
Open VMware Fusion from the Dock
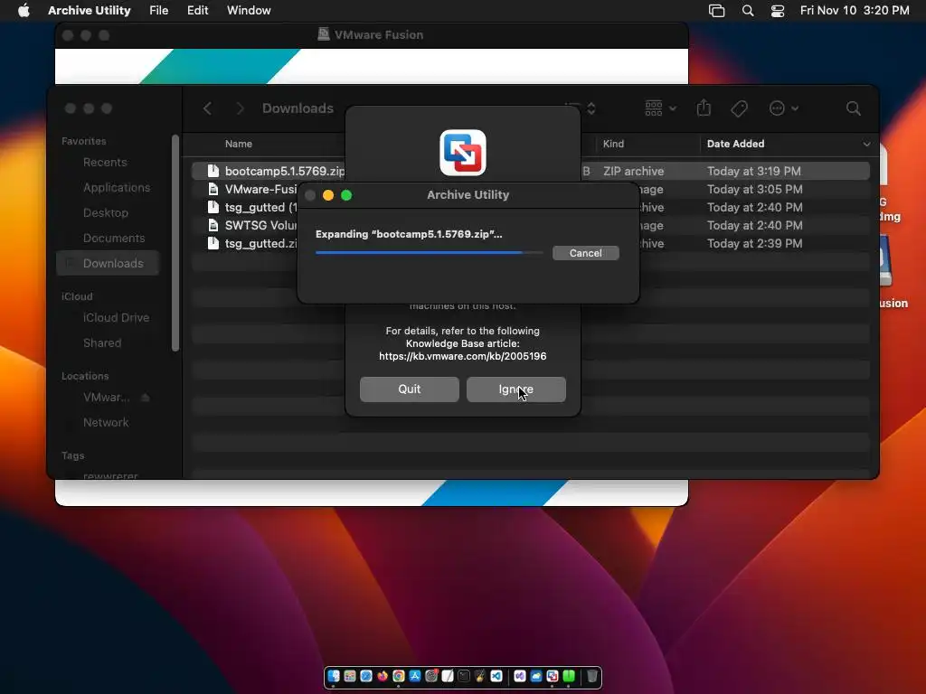(553, 676)
